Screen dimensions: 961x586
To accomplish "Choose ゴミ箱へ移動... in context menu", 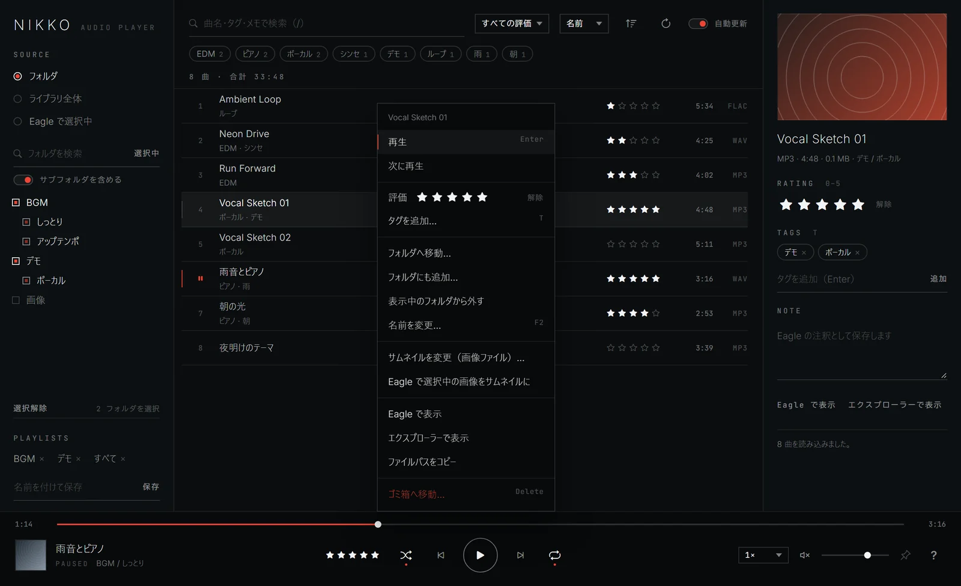I will point(465,494).
